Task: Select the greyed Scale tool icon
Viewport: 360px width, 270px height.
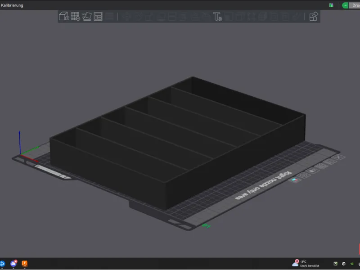Action: pos(149,16)
